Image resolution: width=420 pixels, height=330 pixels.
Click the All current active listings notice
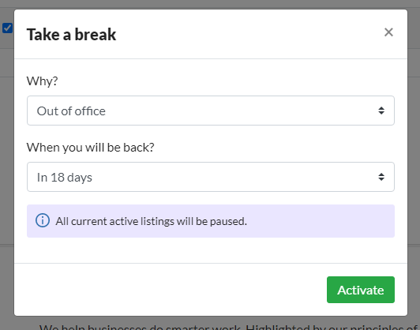pyautogui.click(x=151, y=221)
